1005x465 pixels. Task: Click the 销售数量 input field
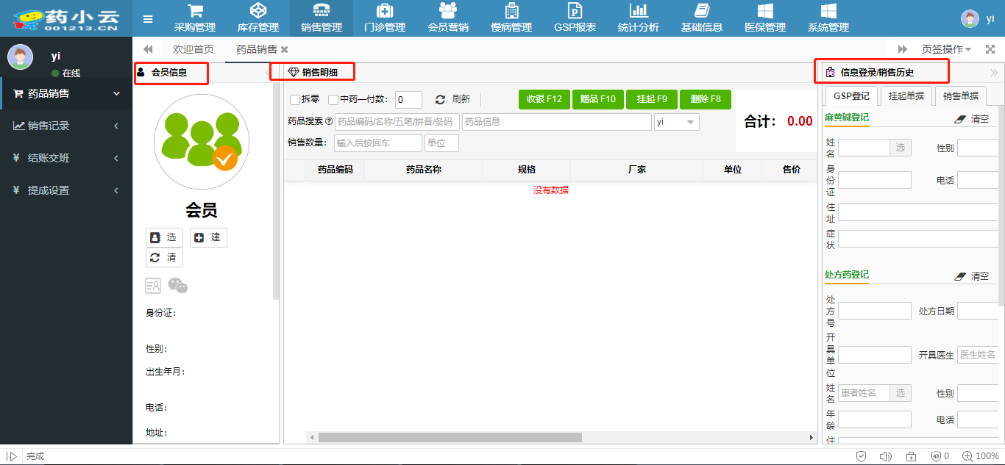coord(378,143)
